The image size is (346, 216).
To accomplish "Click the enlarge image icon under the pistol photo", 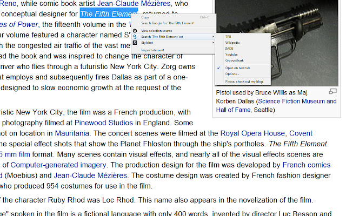I will (333, 91).
